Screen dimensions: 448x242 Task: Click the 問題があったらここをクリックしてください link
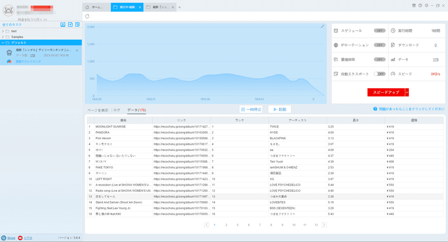click(412, 109)
